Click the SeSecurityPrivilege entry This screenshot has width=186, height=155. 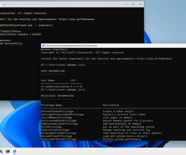point(55,130)
